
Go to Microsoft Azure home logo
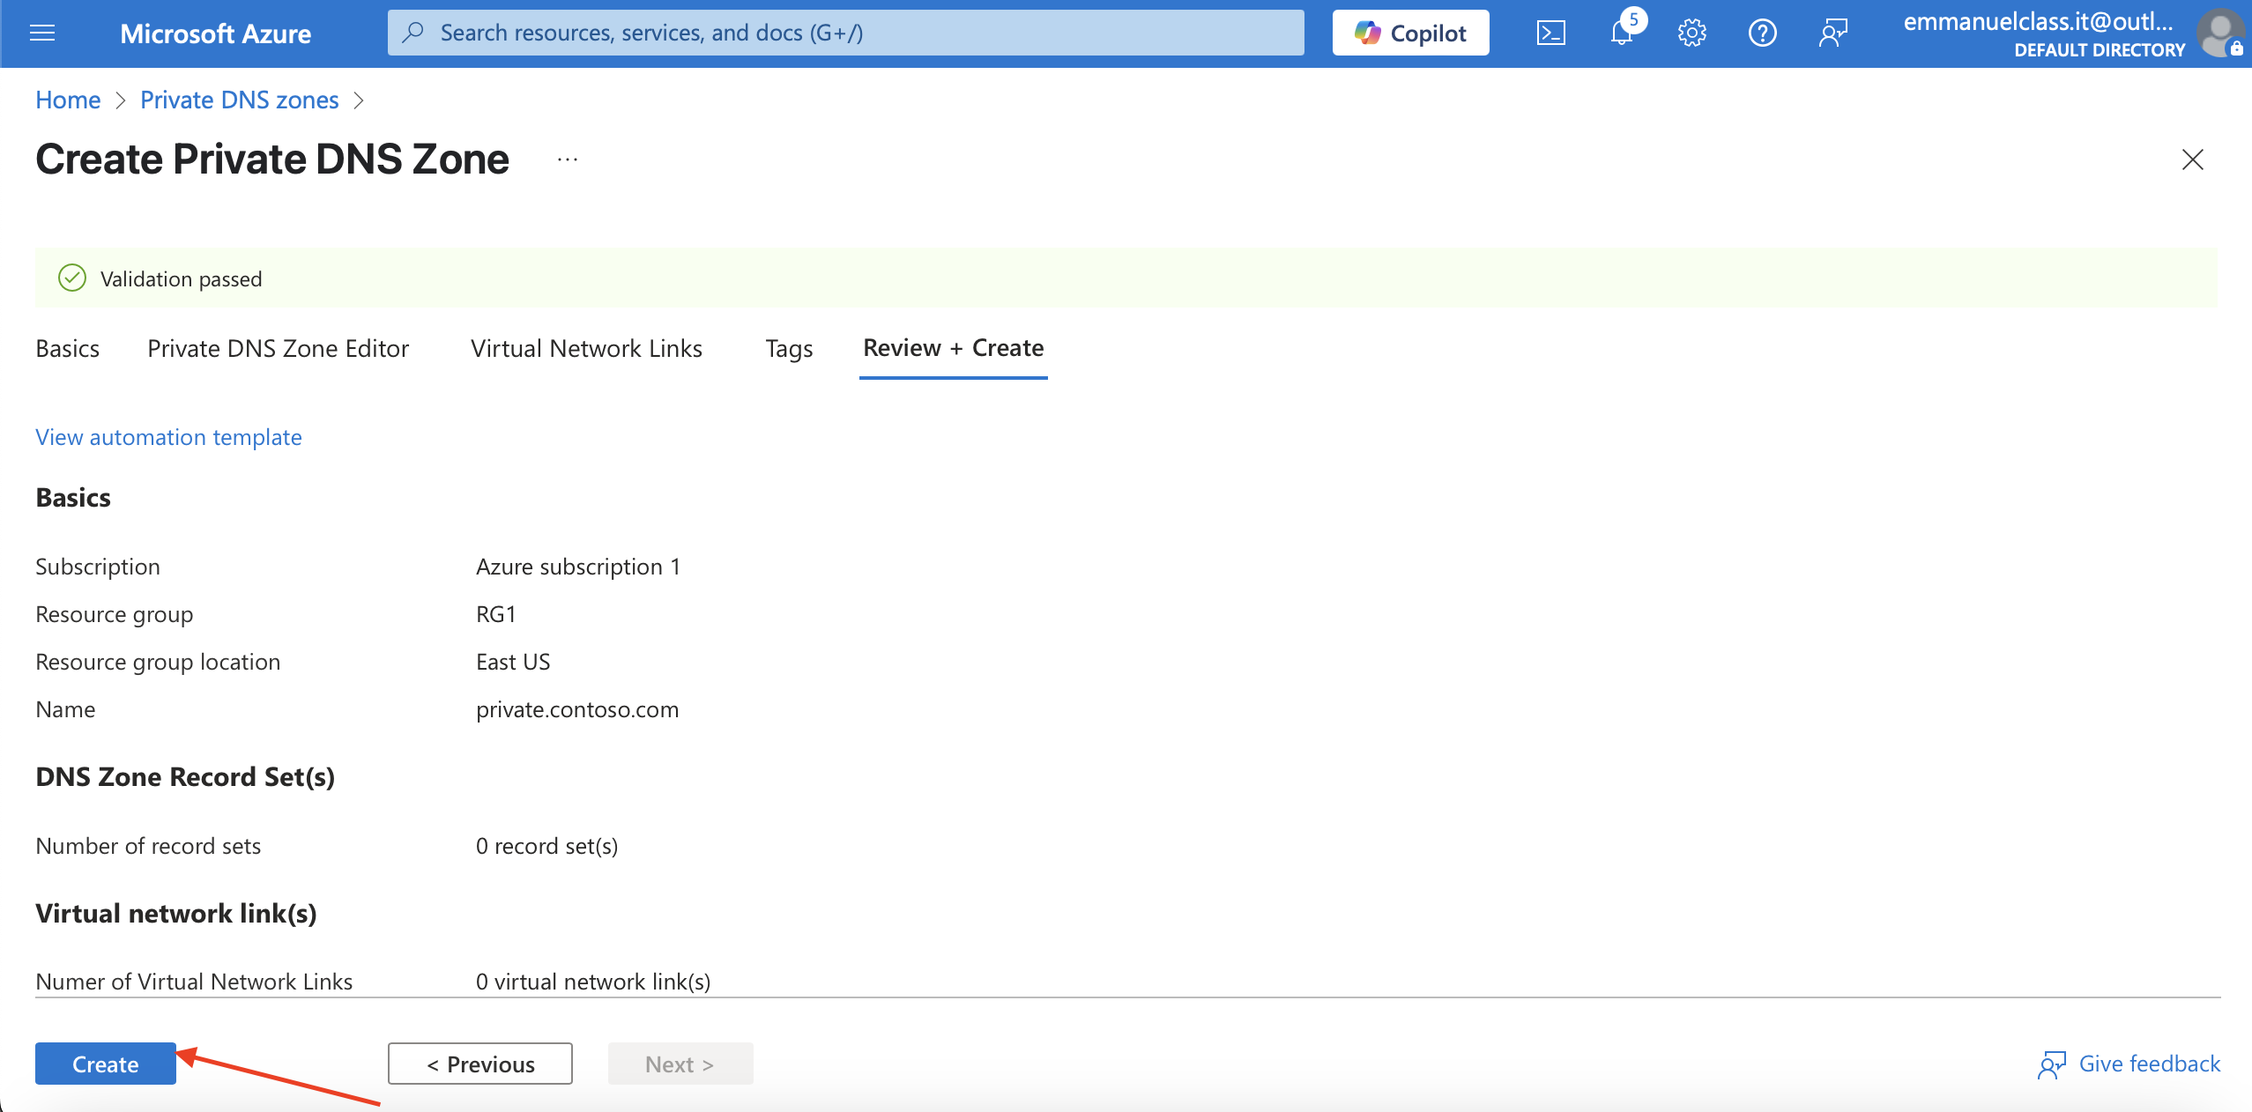coord(215,33)
